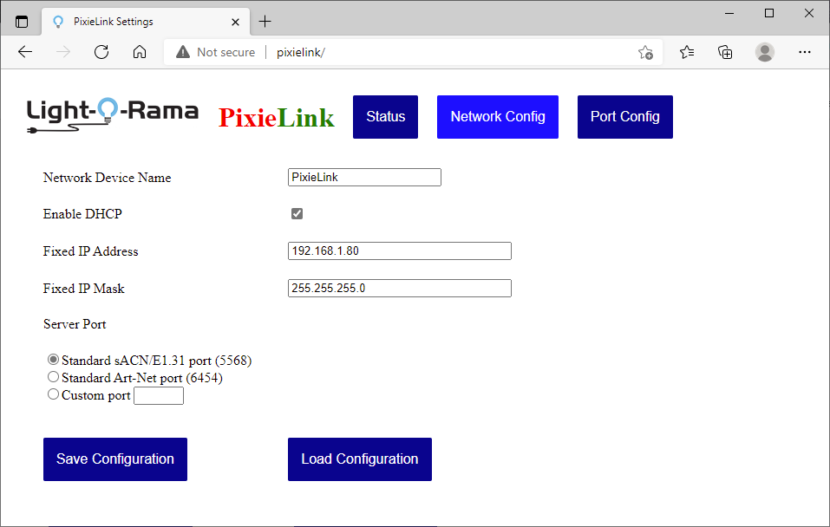Viewport: 830px width, 527px height.
Task: Click the Server Port label
Action: pos(75,324)
